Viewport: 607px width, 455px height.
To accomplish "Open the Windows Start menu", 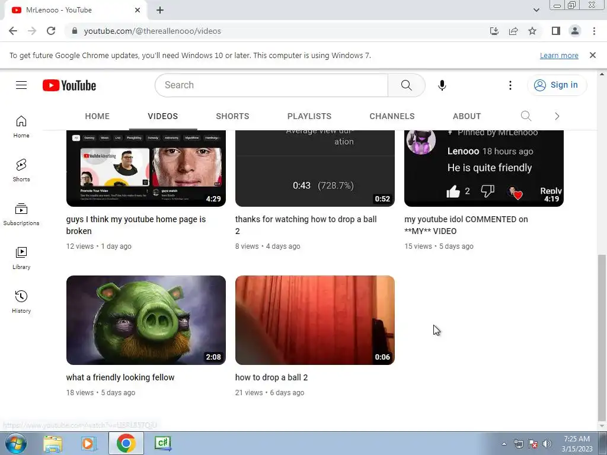I will (16, 443).
